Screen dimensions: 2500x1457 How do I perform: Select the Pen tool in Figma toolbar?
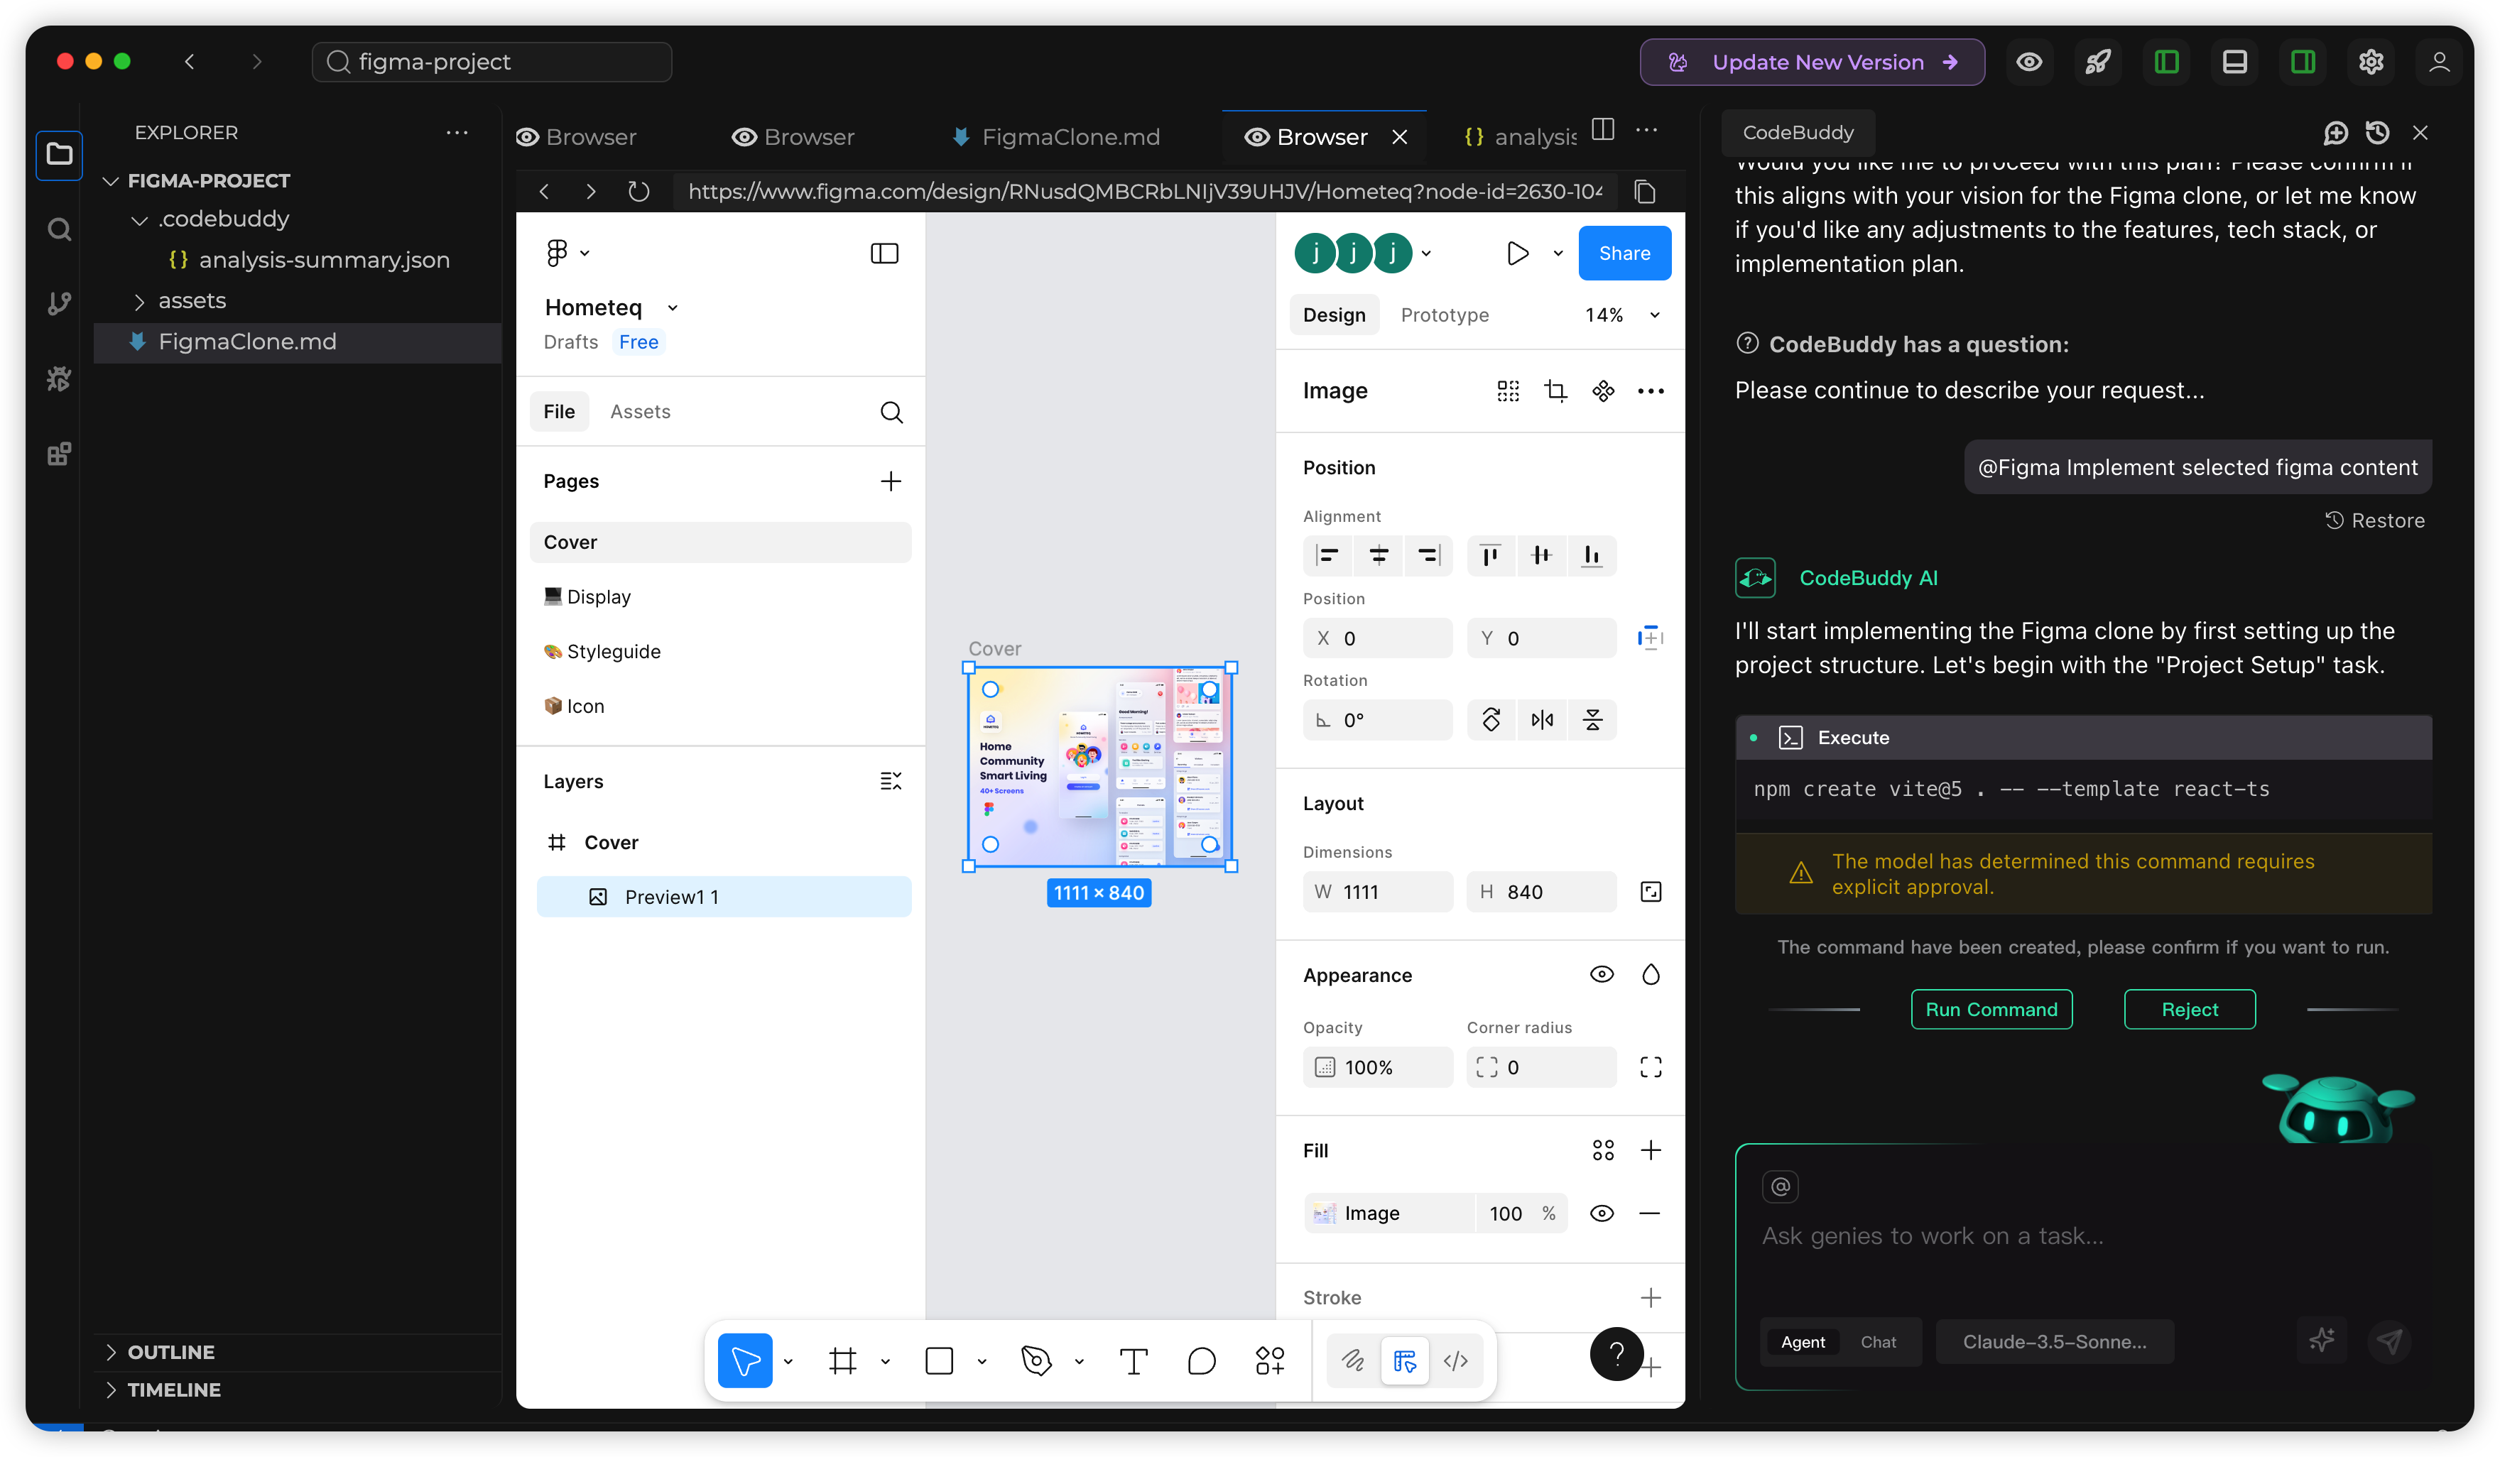[1036, 1361]
